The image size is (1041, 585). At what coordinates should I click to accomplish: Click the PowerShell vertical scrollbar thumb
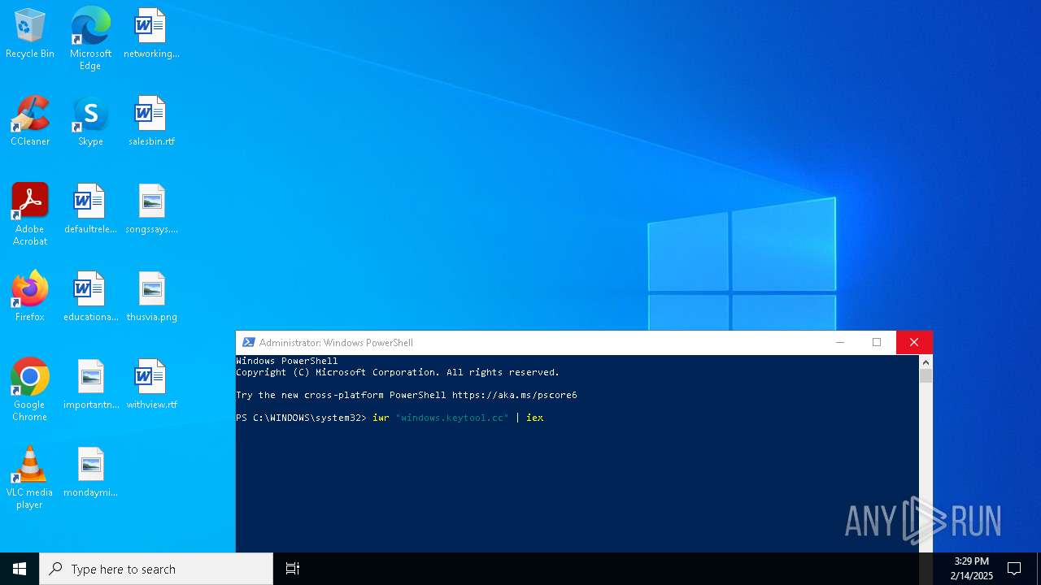point(926,375)
